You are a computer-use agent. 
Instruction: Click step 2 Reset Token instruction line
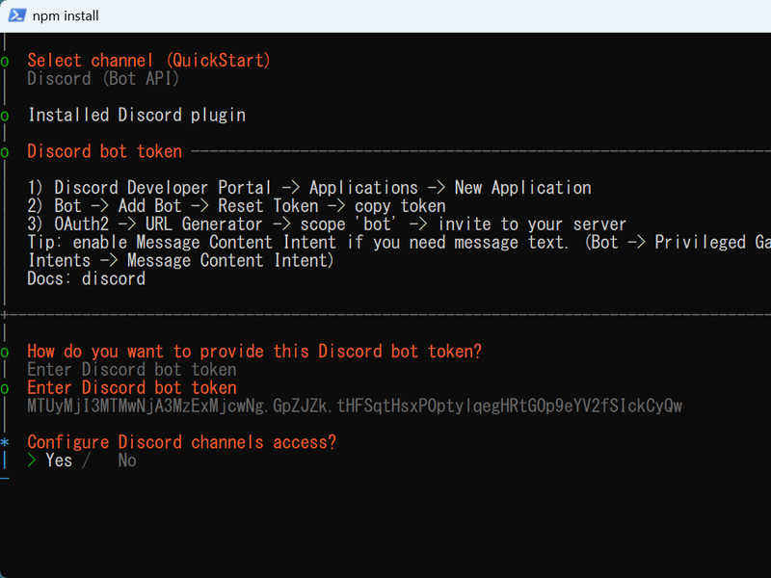coord(236,206)
